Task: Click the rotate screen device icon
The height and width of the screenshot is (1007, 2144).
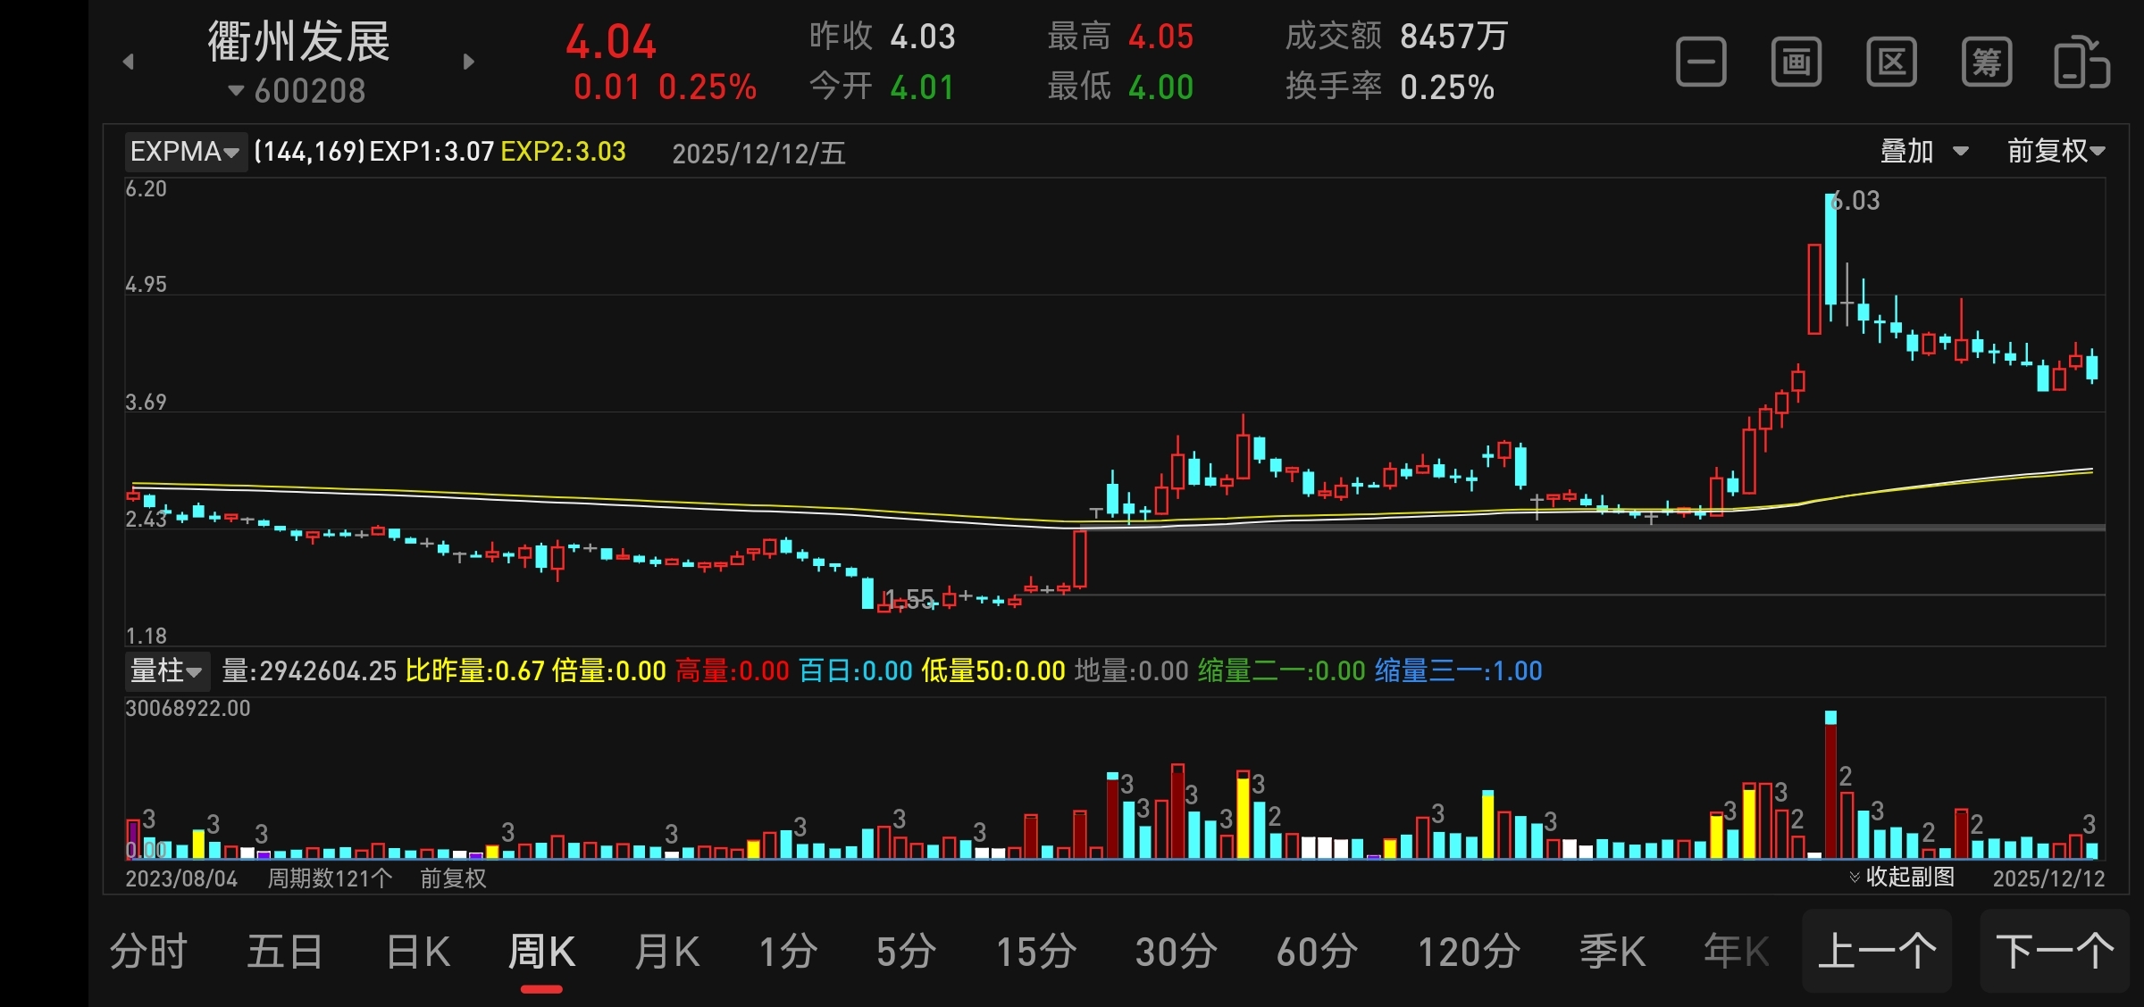Action: [x=2081, y=62]
